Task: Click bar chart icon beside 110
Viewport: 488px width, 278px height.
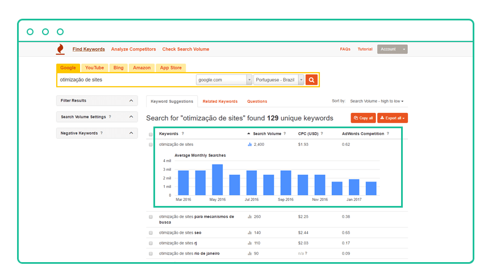Action: pos(249,243)
